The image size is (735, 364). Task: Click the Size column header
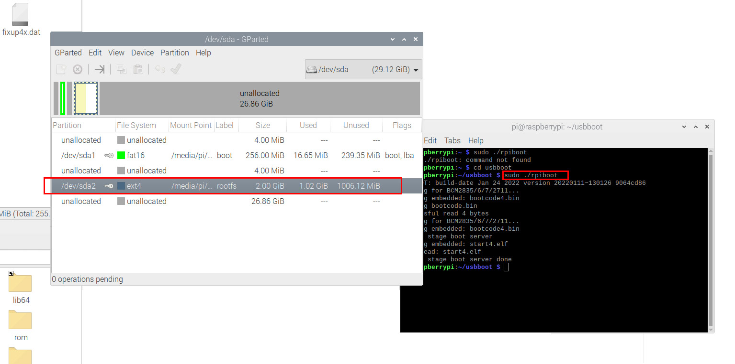click(x=262, y=125)
